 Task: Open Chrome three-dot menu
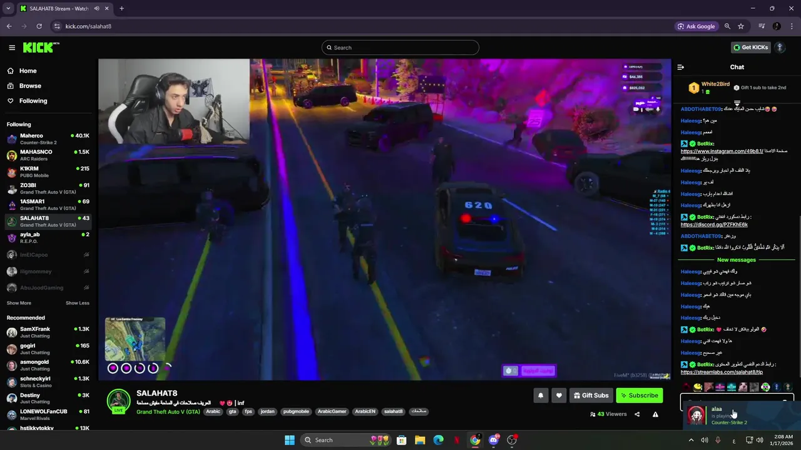pos(792,26)
